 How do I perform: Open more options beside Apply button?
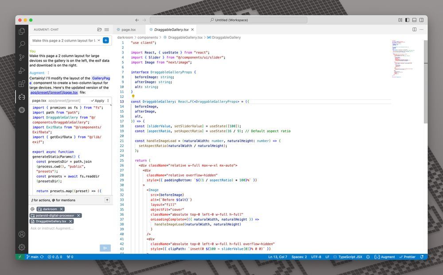(108, 101)
